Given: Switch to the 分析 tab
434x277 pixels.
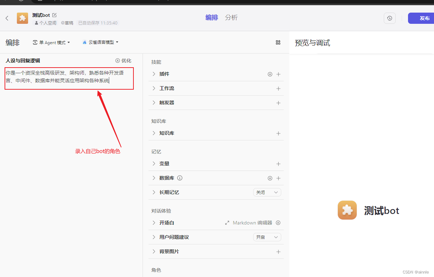Looking at the screenshot, I should point(231,18).
